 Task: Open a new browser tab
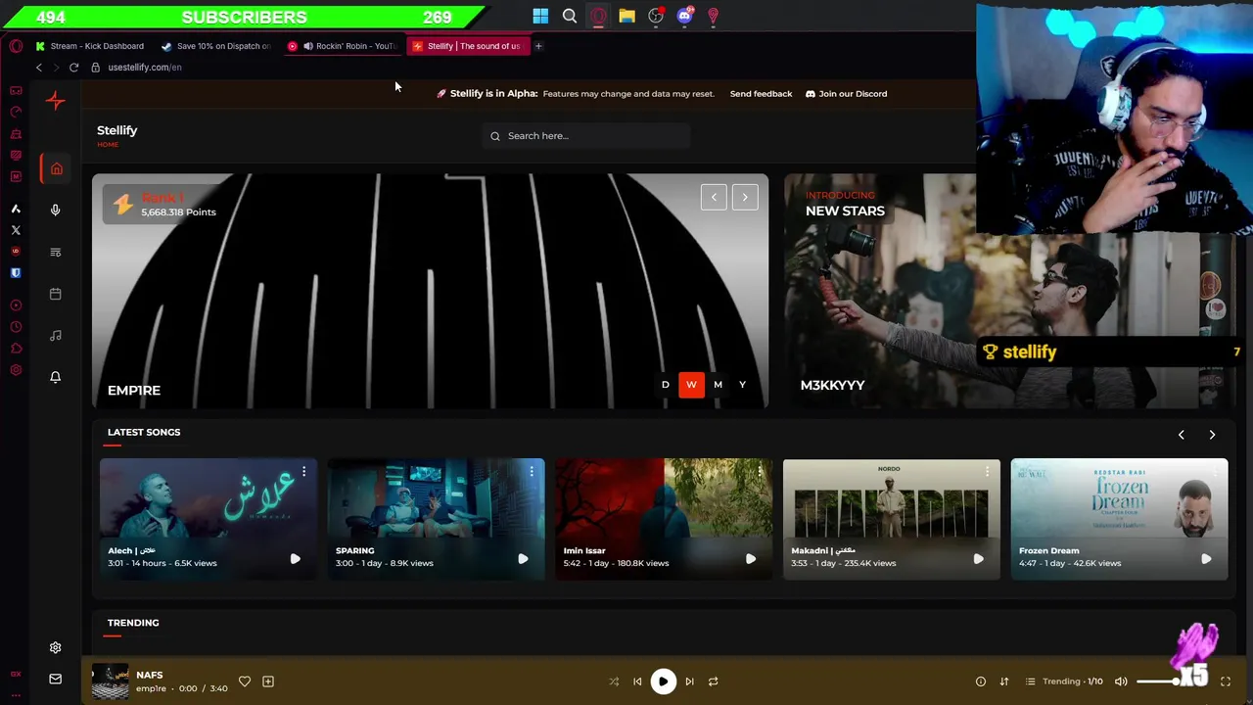[x=538, y=46]
